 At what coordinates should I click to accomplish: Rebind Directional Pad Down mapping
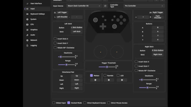click(77, 80)
